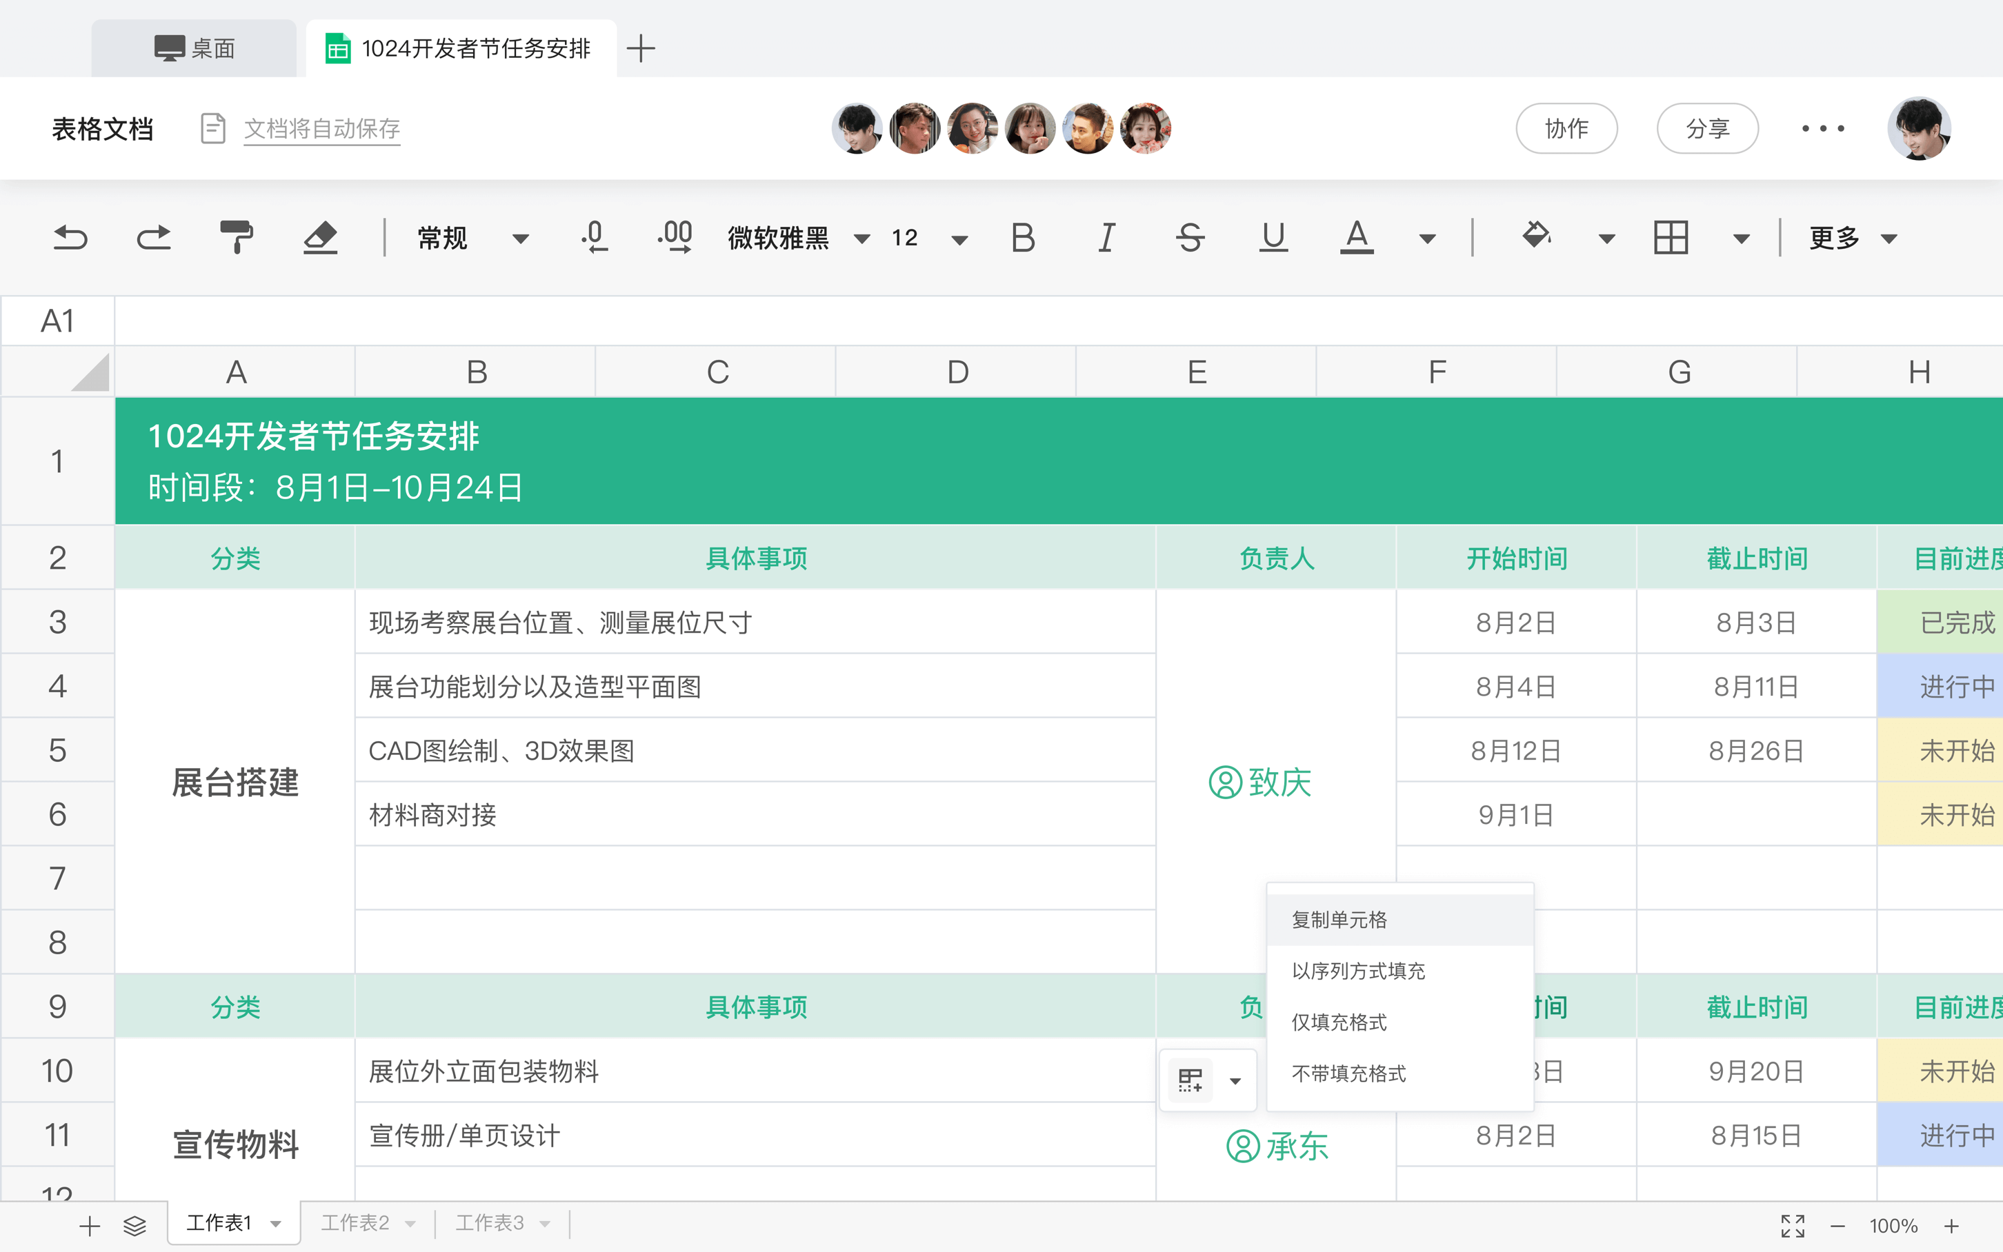This screenshot has height=1252, width=2003.
Task: Switch to the 工作表2 sheet tab
Action: click(356, 1222)
